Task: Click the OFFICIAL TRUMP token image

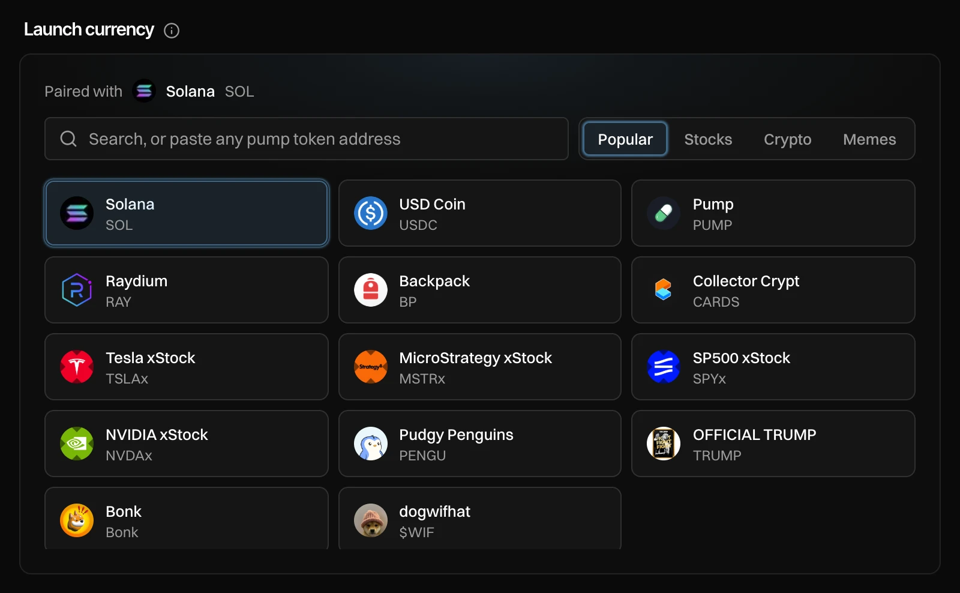Action: pos(664,444)
